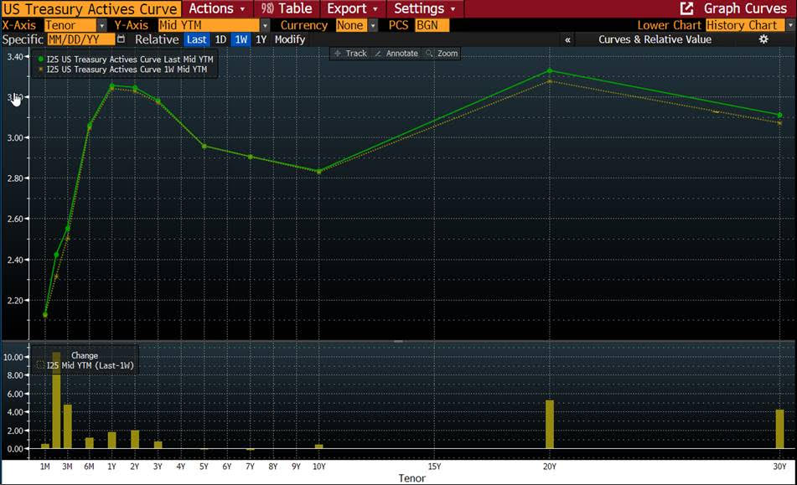Click the tallest change bar at 2M

56,400
